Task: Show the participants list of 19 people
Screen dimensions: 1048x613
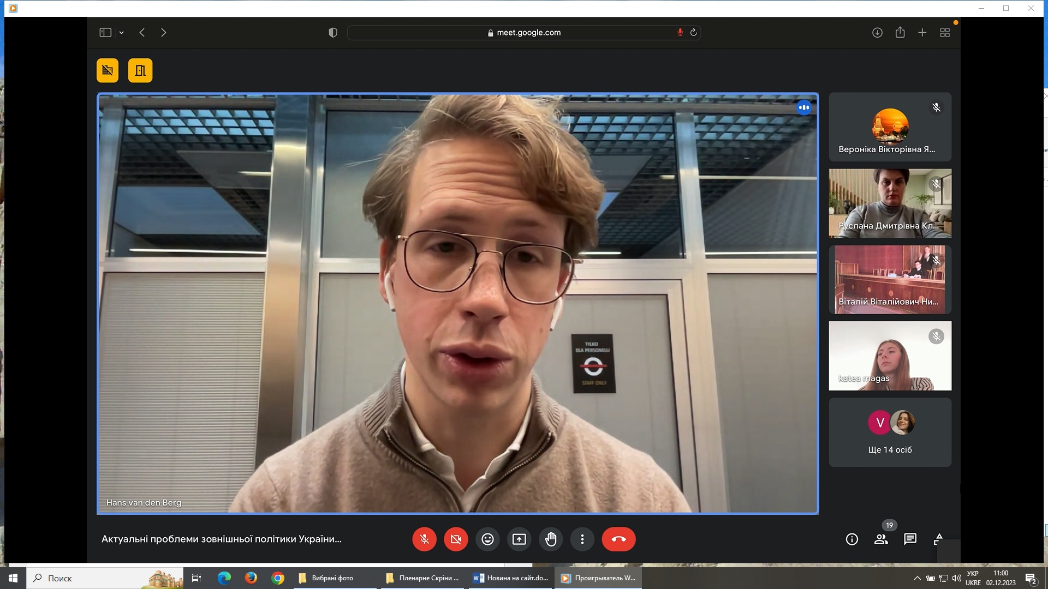Action: (881, 539)
